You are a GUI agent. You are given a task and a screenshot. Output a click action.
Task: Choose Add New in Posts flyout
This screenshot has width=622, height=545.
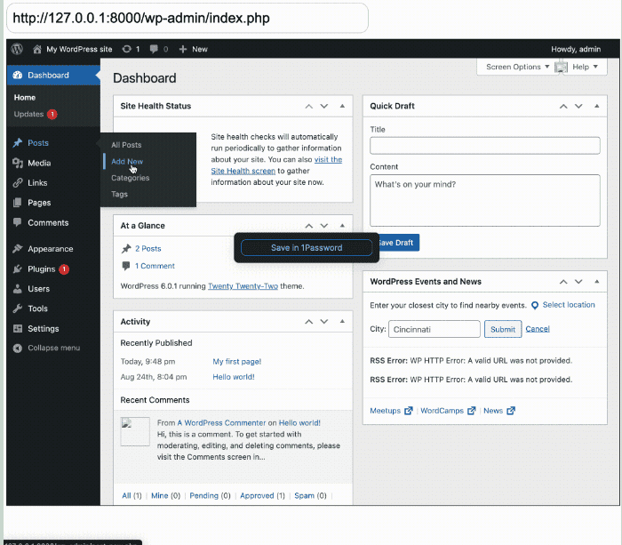tap(127, 162)
